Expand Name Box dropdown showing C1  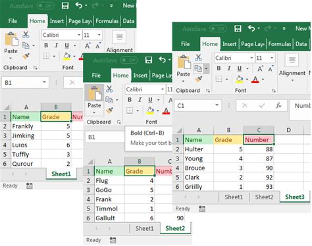(217, 105)
